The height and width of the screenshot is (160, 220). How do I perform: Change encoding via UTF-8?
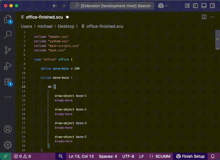(x=128, y=156)
